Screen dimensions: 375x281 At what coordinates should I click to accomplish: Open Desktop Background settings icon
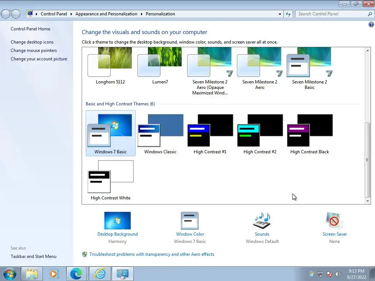118,221
